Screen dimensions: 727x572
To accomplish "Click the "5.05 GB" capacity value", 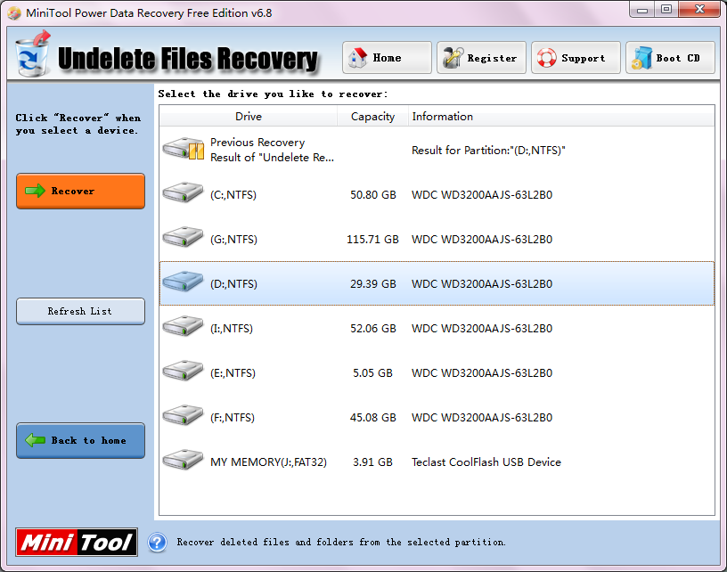I will (x=372, y=372).
